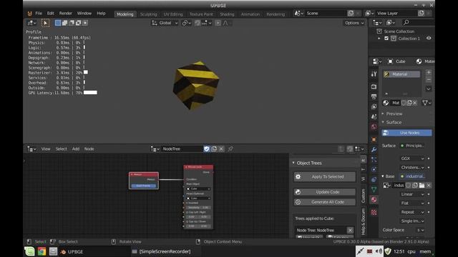Image resolution: width=458 pixels, height=257 pixels.
Task: Click the Update Code button
Action: click(x=324, y=192)
